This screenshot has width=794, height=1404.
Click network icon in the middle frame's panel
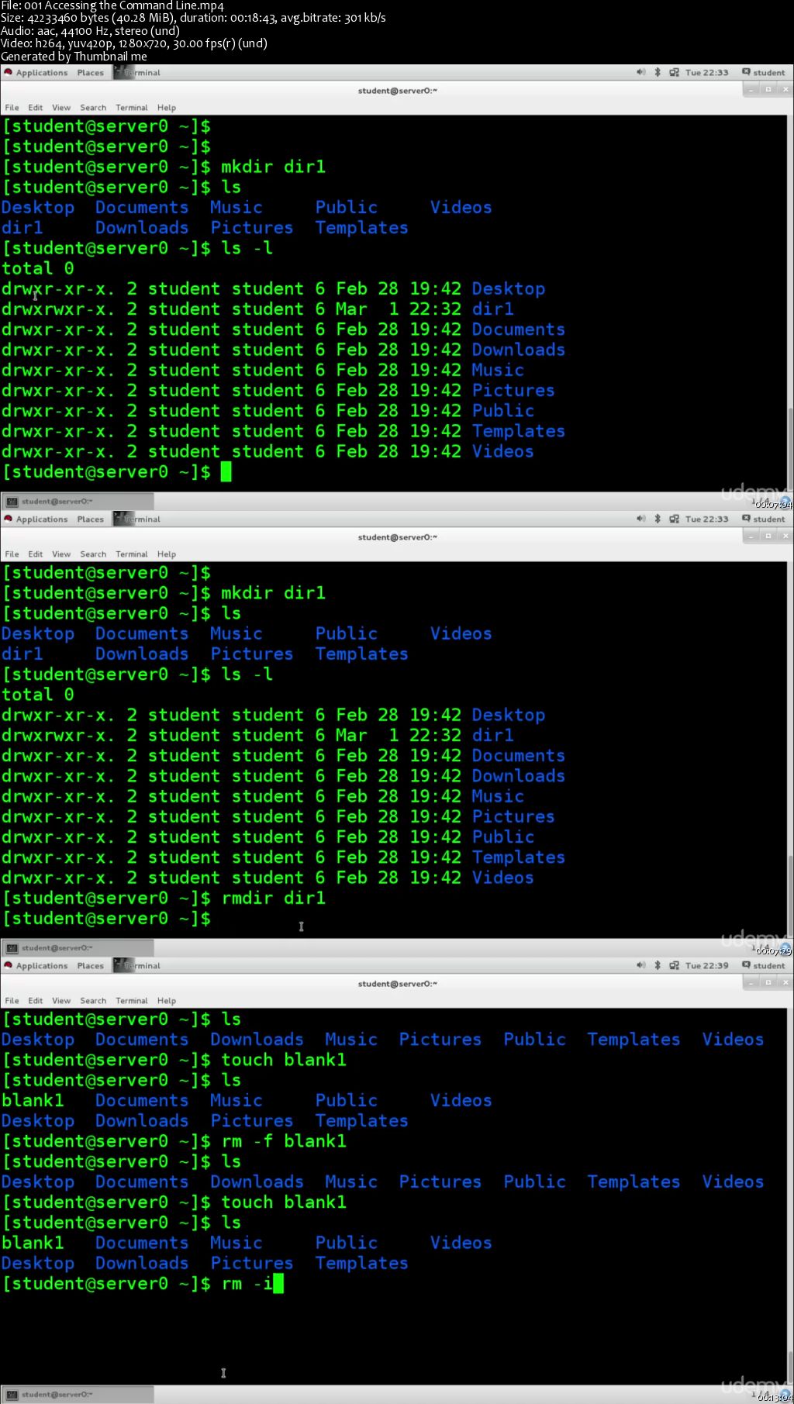pyautogui.click(x=674, y=519)
